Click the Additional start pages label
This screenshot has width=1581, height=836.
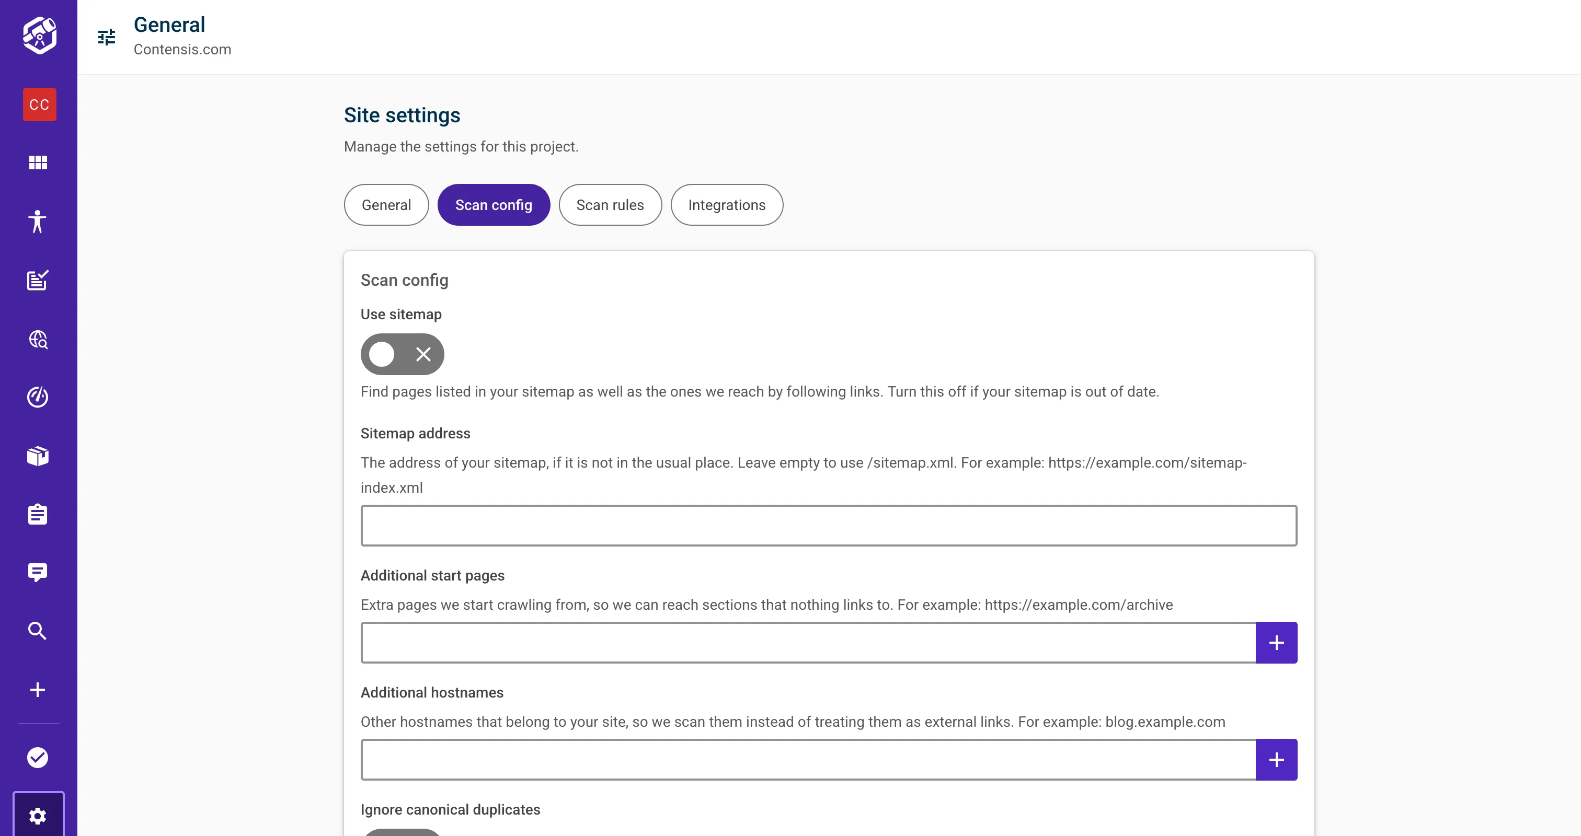432,575
